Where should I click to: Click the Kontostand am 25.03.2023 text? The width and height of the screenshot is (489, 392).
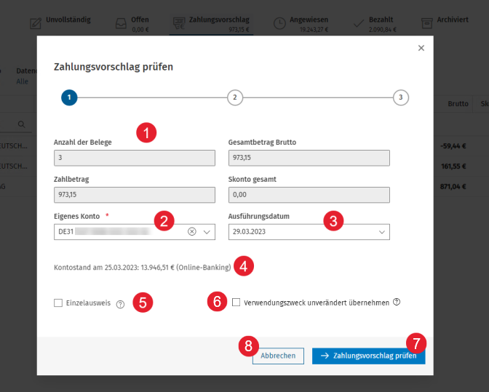pyautogui.click(x=143, y=268)
